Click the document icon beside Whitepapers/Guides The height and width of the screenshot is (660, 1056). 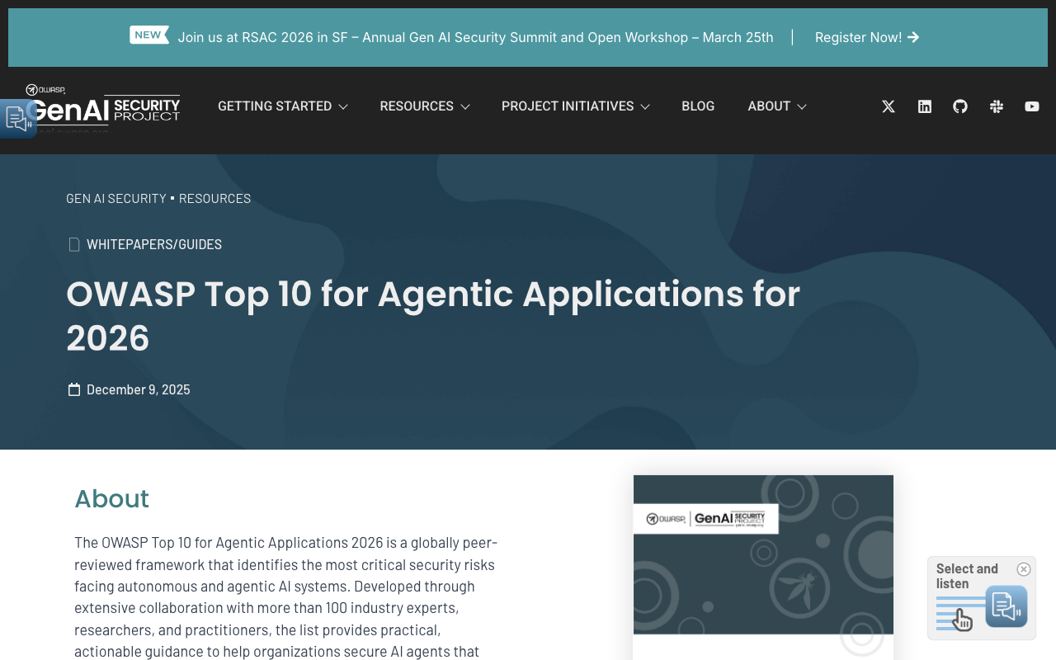(73, 244)
